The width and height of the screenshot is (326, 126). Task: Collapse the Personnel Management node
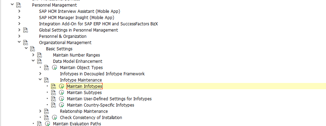(x=12, y=5)
